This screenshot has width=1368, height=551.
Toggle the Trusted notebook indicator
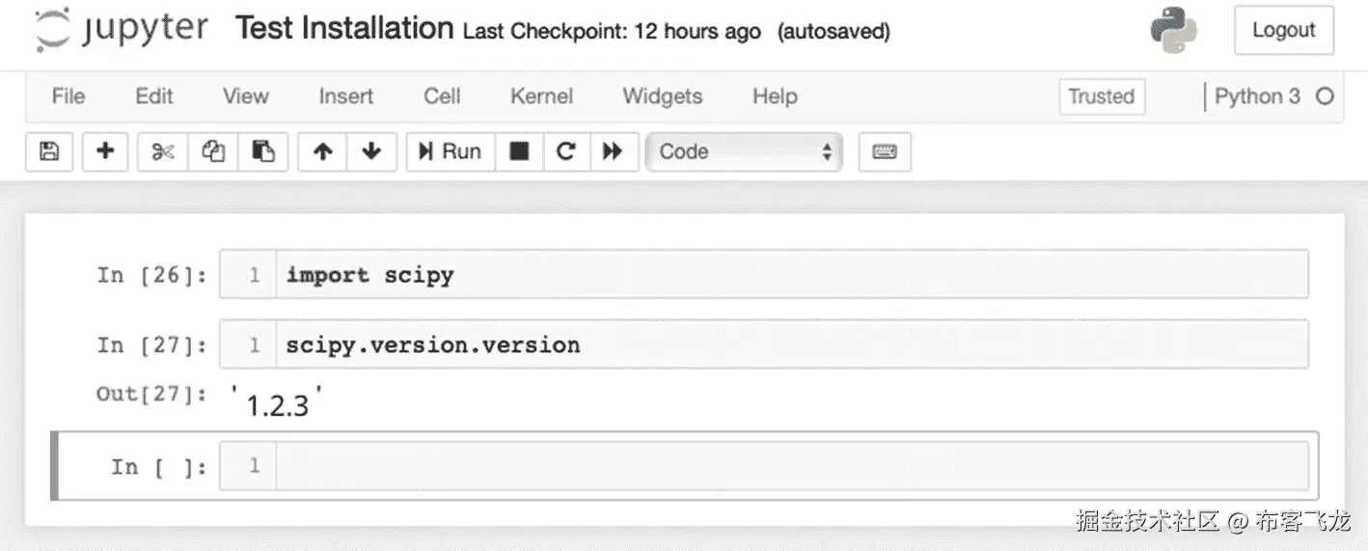(1101, 96)
